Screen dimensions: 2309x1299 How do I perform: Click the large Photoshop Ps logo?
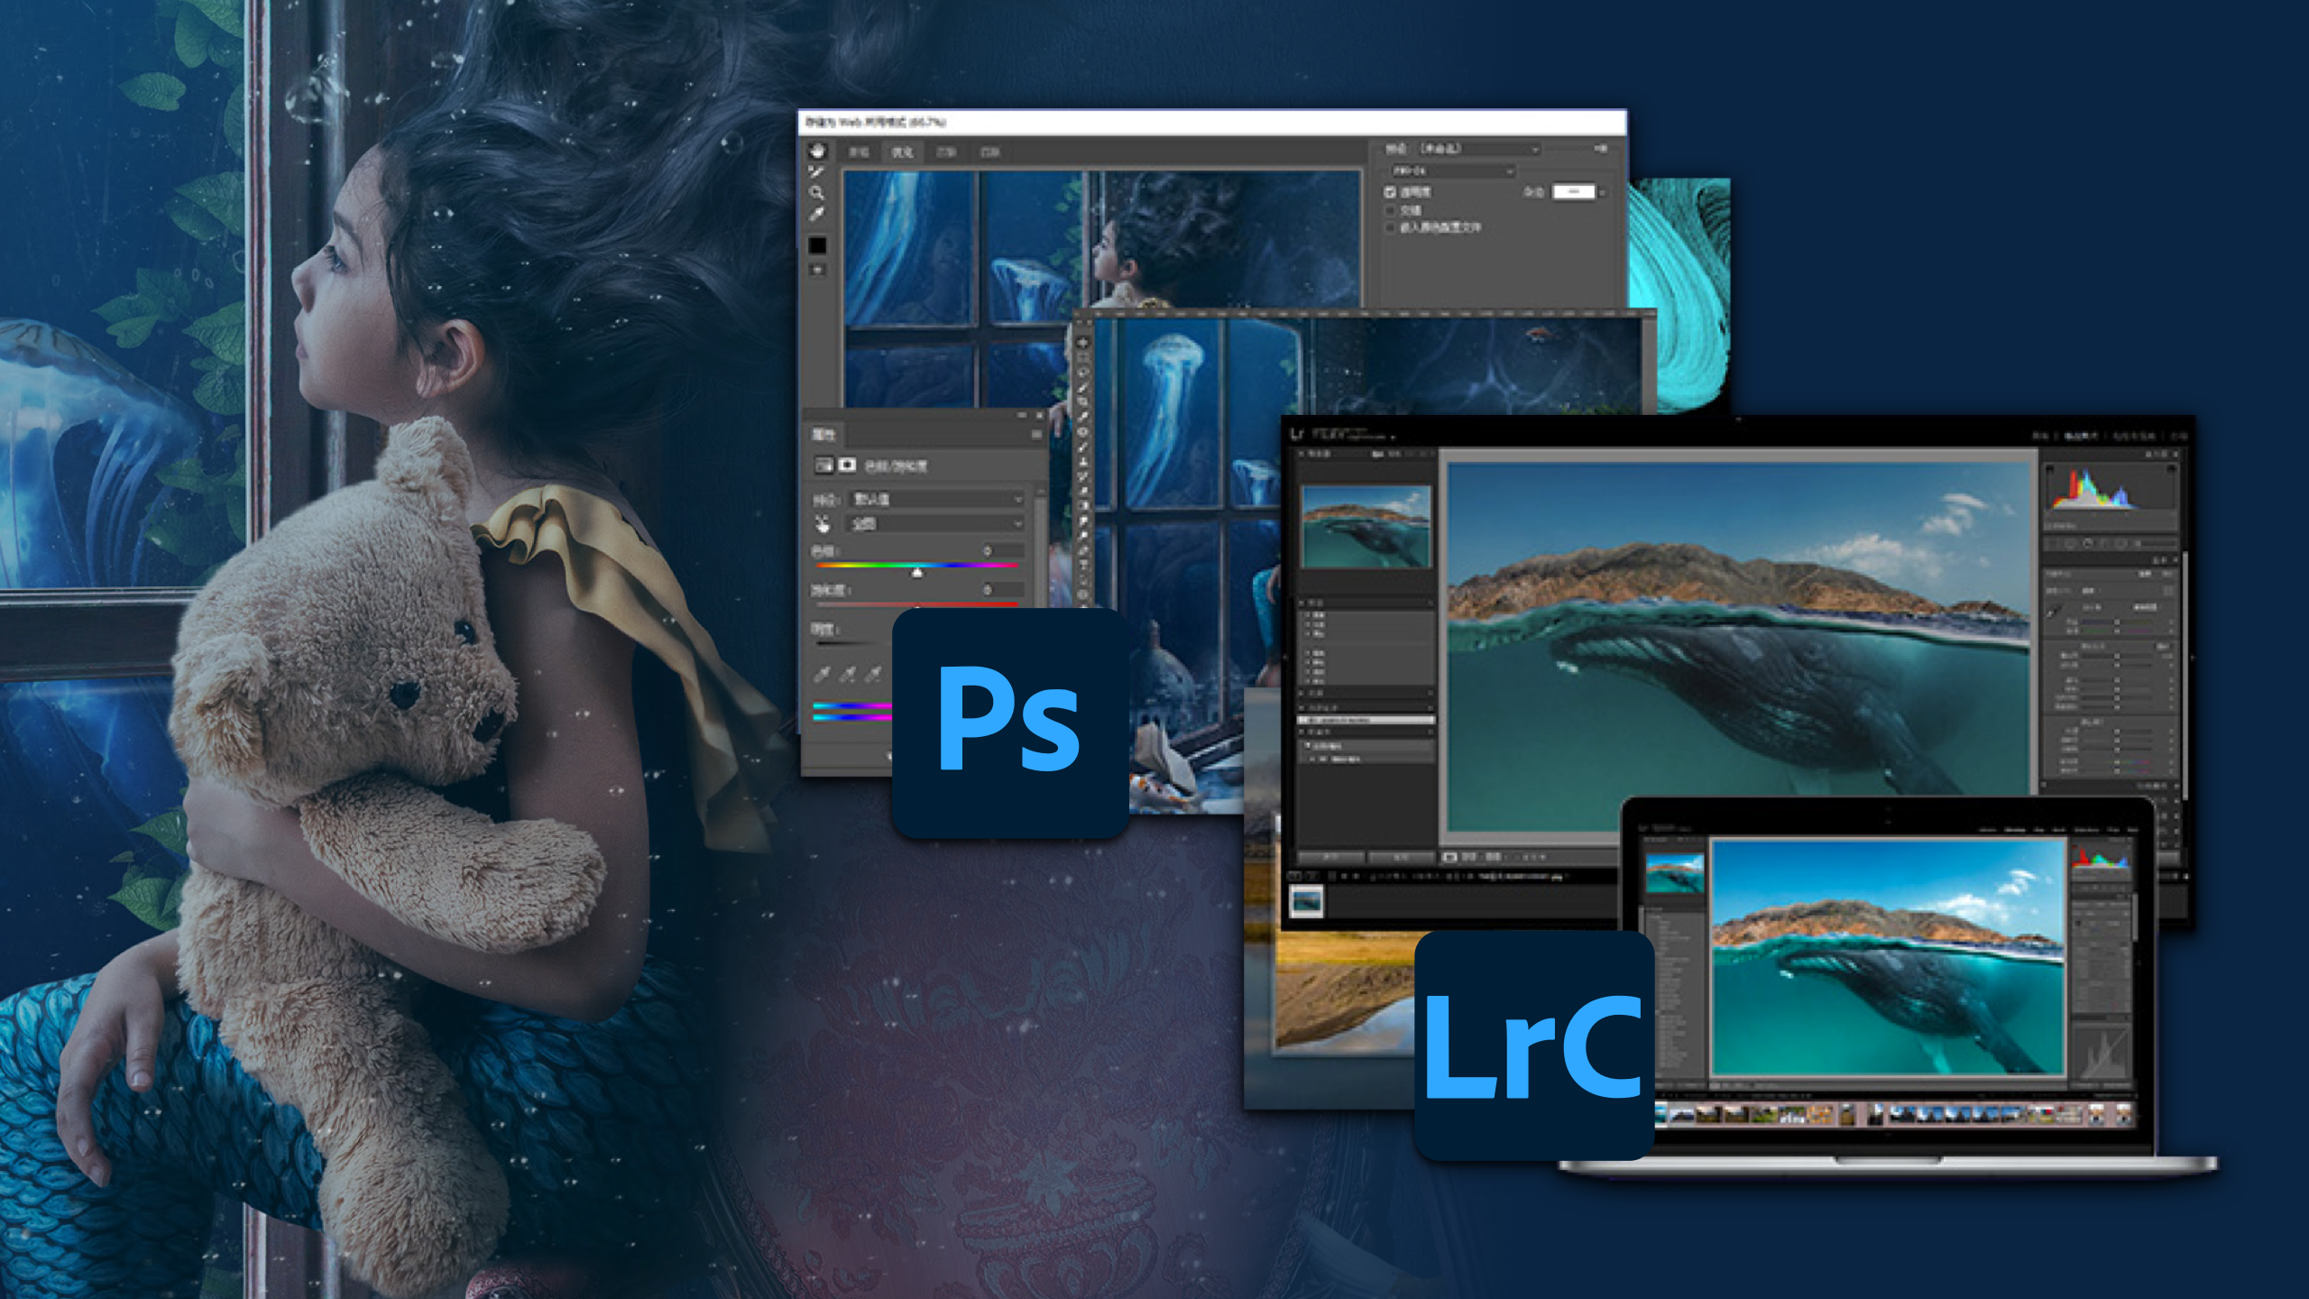(x=1010, y=723)
